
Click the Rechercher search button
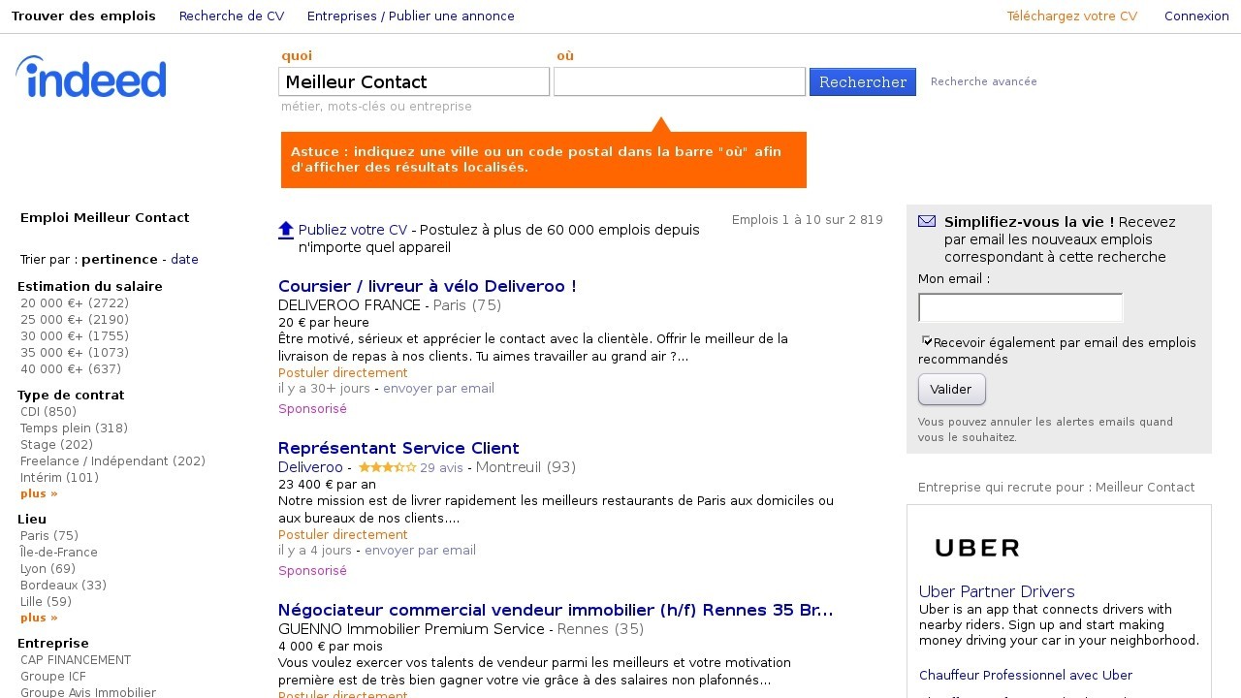[x=863, y=82]
